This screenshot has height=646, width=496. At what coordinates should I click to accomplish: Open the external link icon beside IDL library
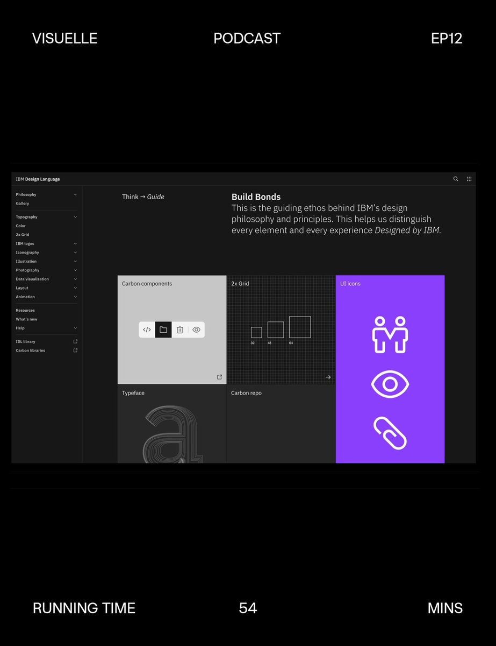point(75,341)
